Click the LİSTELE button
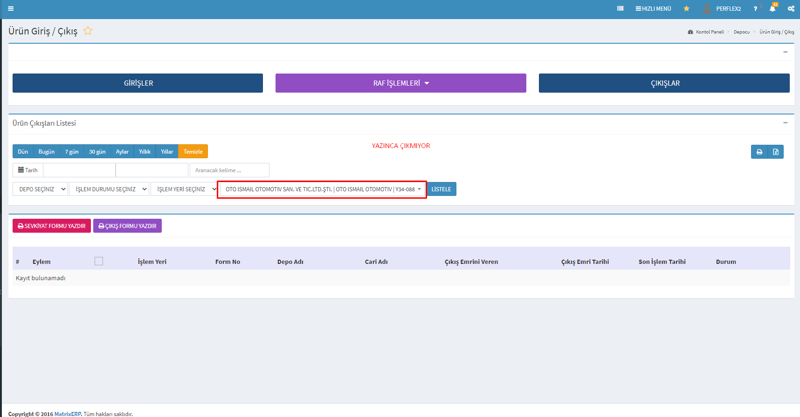This screenshot has width=800, height=417. (x=441, y=189)
